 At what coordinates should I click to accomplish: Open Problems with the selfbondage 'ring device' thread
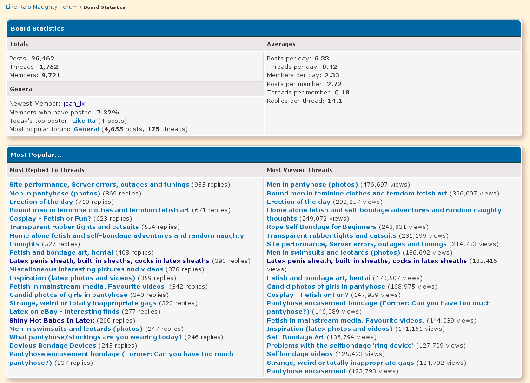pos(340,345)
